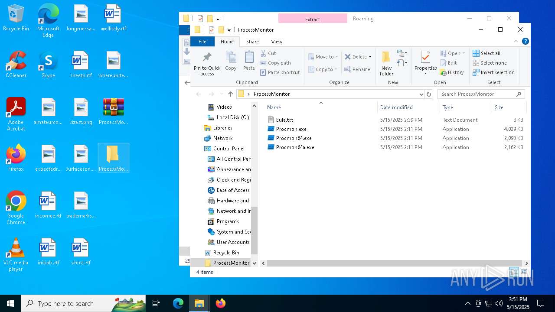This screenshot has width=555, height=312.
Task: Open the Copy to dropdown
Action: point(323,69)
